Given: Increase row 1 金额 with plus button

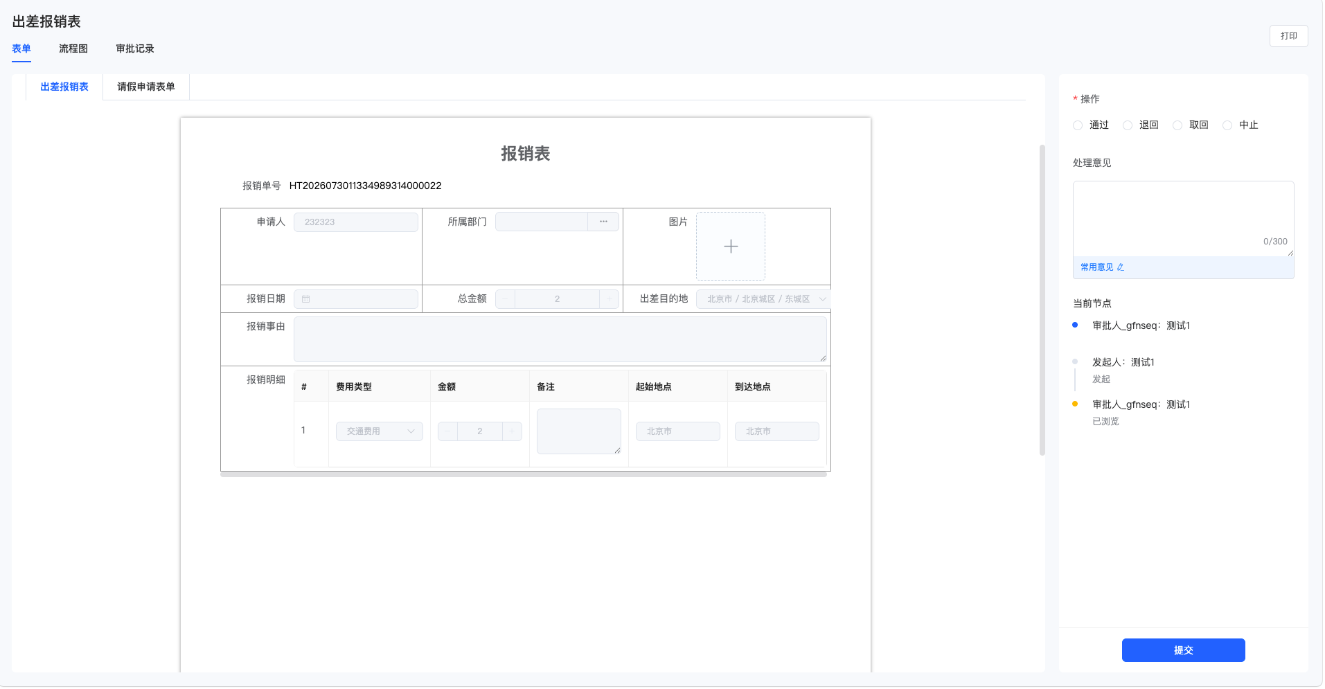Looking at the screenshot, I should point(512,431).
